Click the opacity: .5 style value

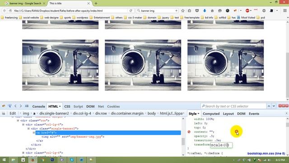point(212,136)
